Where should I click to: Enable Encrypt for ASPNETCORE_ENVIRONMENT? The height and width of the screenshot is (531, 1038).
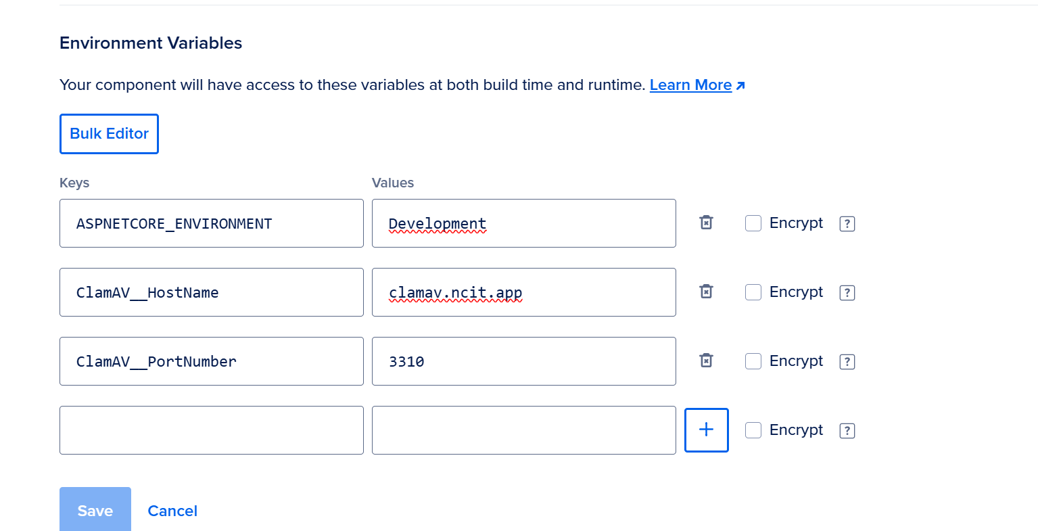[x=753, y=223]
